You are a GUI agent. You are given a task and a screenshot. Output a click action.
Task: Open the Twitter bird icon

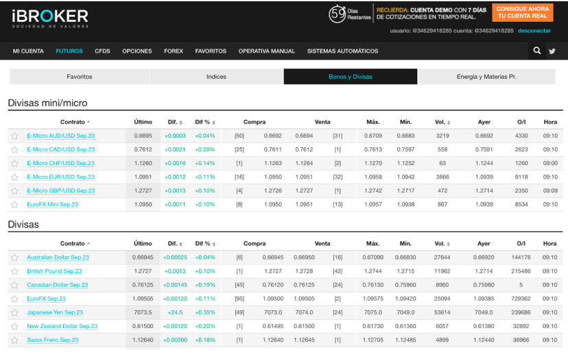click(x=552, y=51)
